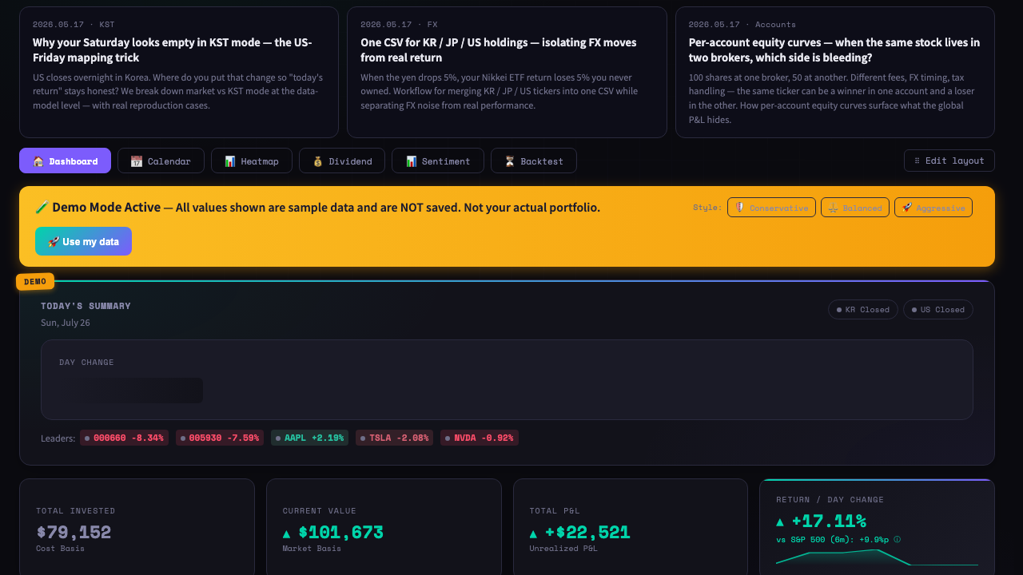Click the Day Change placeholder bar
This screenshot has height=575, width=1023.
(x=131, y=391)
